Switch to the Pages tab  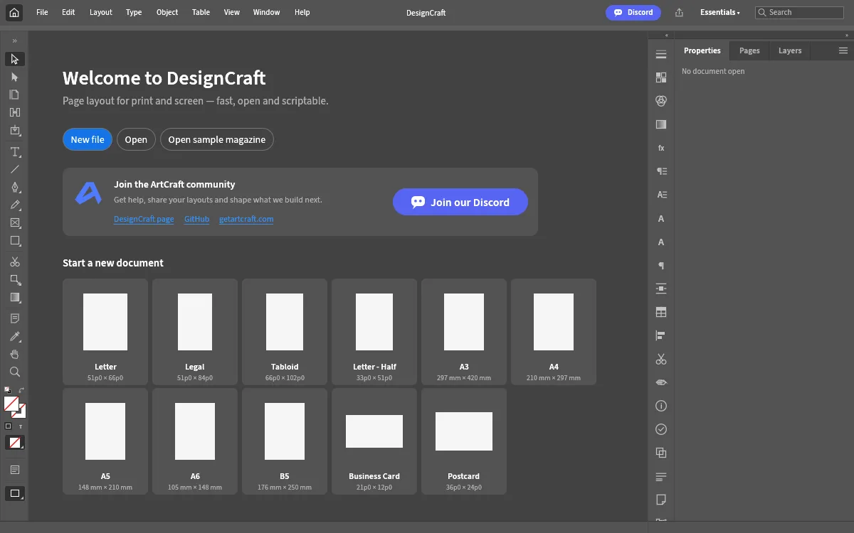(749, 50)
